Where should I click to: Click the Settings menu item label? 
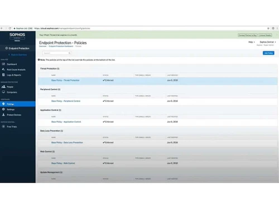[11, 109]
